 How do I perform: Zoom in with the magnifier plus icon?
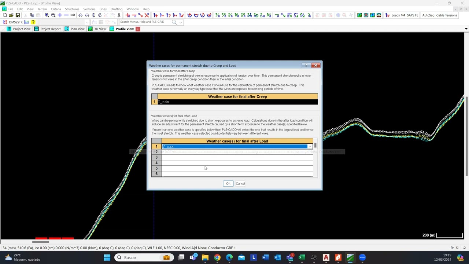(47, 15)
